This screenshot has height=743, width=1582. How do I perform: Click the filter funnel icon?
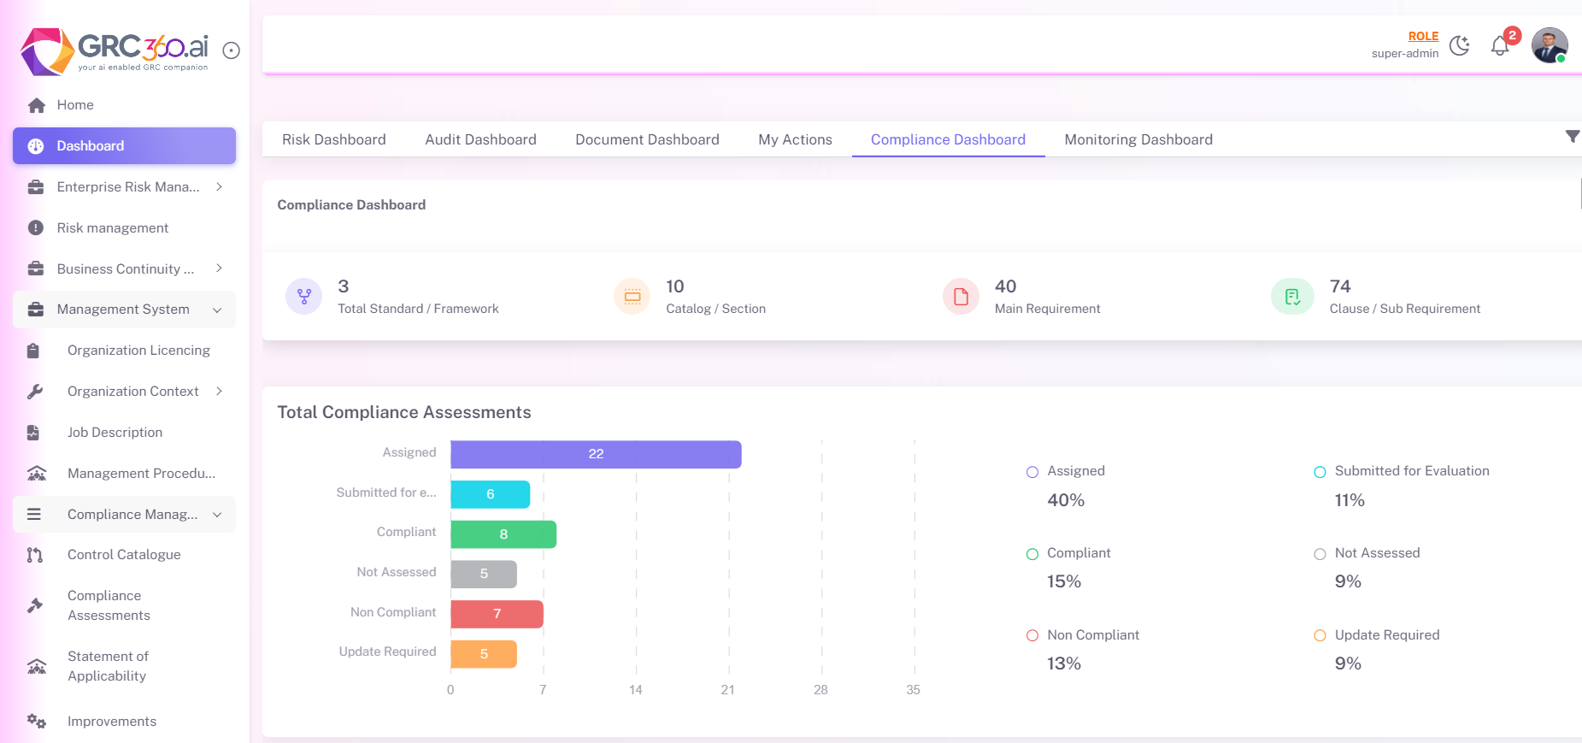1572,137
